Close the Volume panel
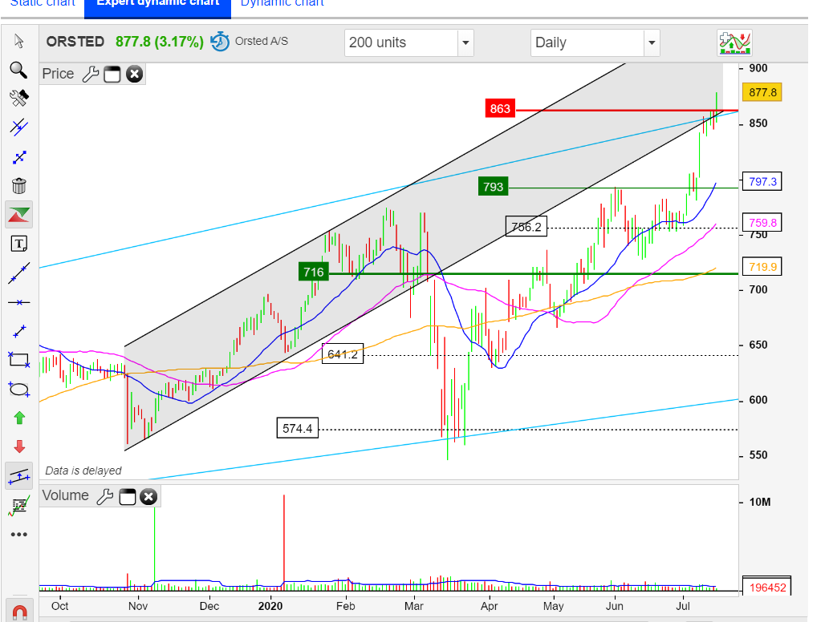 (148, 497)
